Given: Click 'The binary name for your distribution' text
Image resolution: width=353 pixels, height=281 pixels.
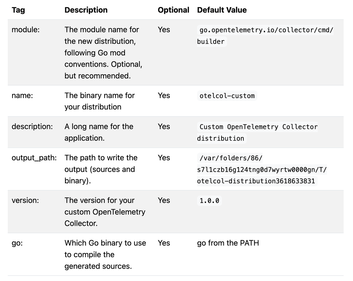Looking at the screenshot, I should [x=99, y=101].
